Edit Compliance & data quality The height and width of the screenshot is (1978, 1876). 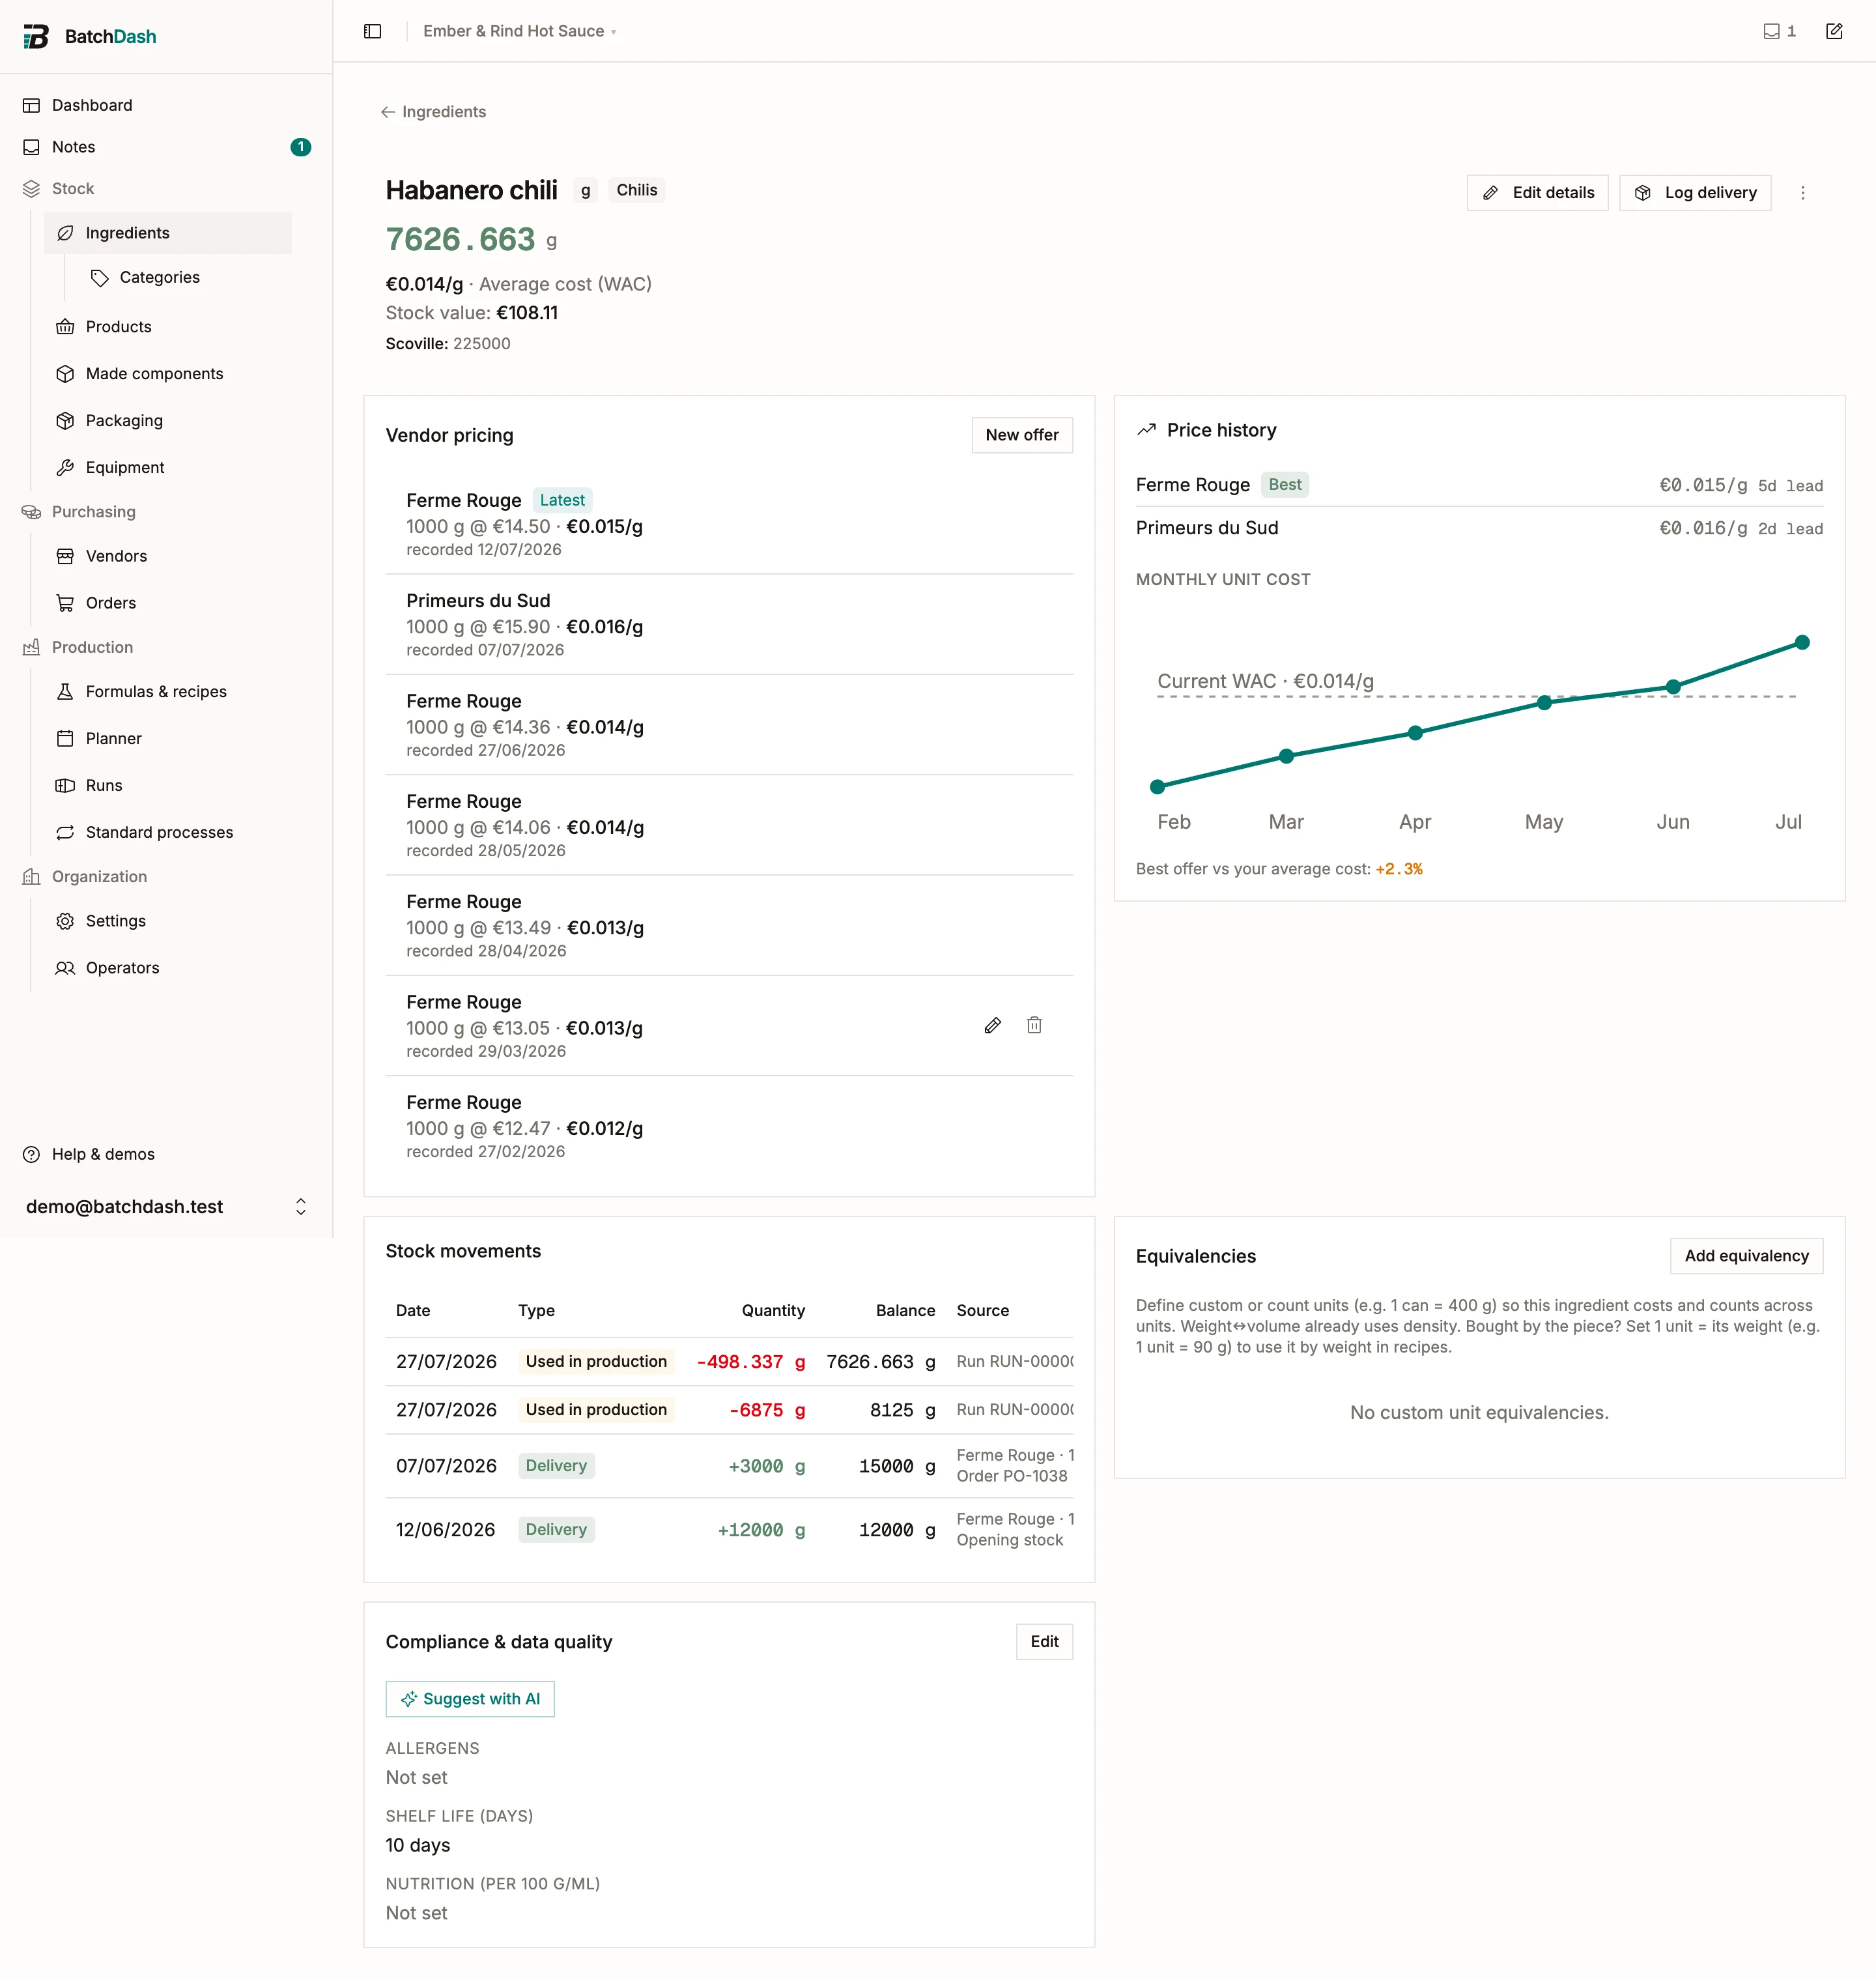click(1044, 1642)
